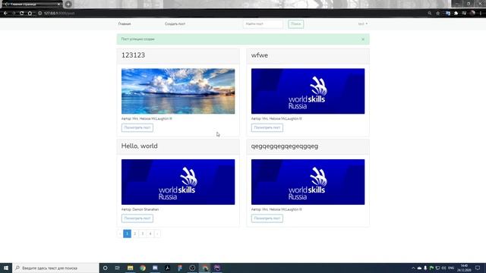
Task: Select the active pagination page 1
Action: coord(127,234)
